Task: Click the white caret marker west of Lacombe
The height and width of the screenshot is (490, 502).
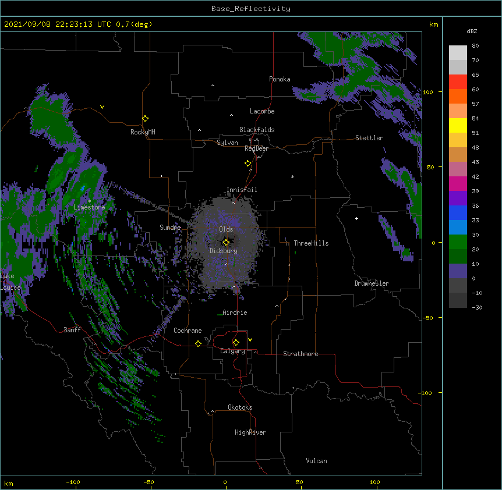Action: (231, 115)
